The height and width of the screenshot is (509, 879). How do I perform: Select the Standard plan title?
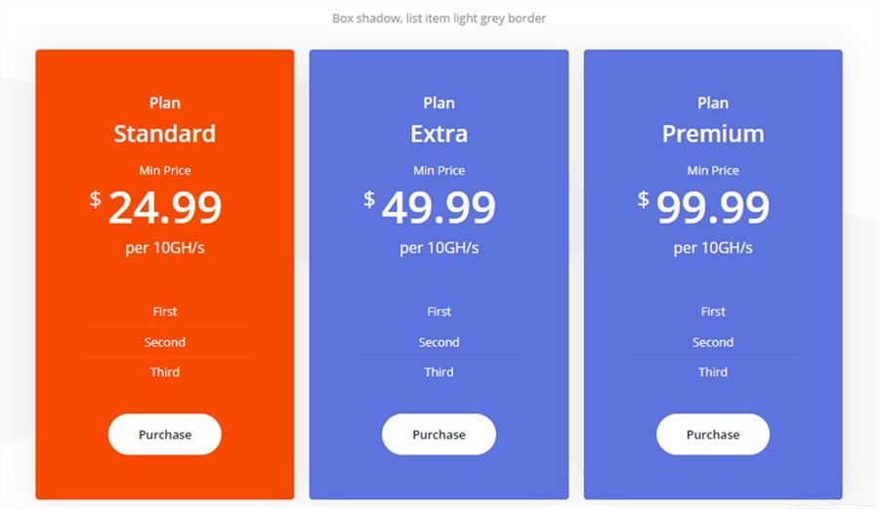165,134
